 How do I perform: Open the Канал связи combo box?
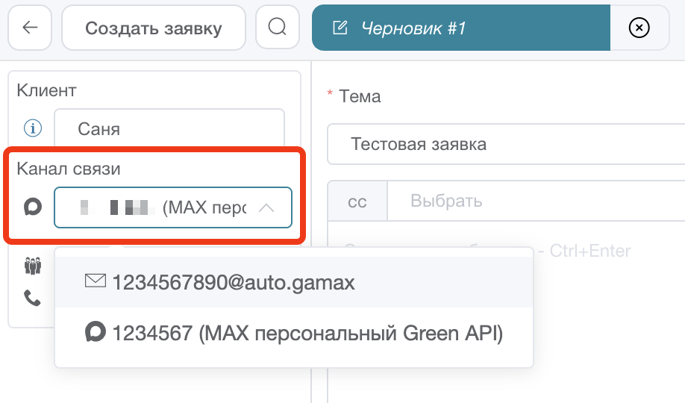pyautogui.click(x=164, y=207)
